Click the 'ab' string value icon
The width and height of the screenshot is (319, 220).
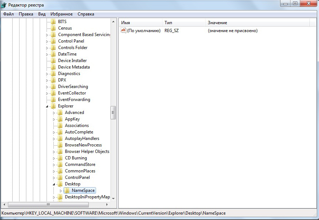pos(123,31)
